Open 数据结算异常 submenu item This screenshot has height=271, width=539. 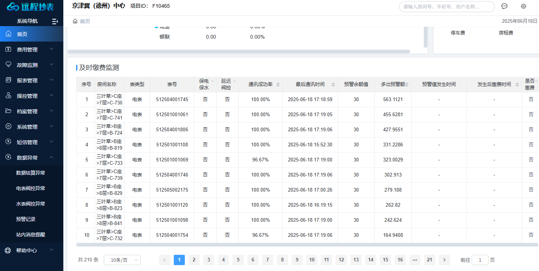31,173
